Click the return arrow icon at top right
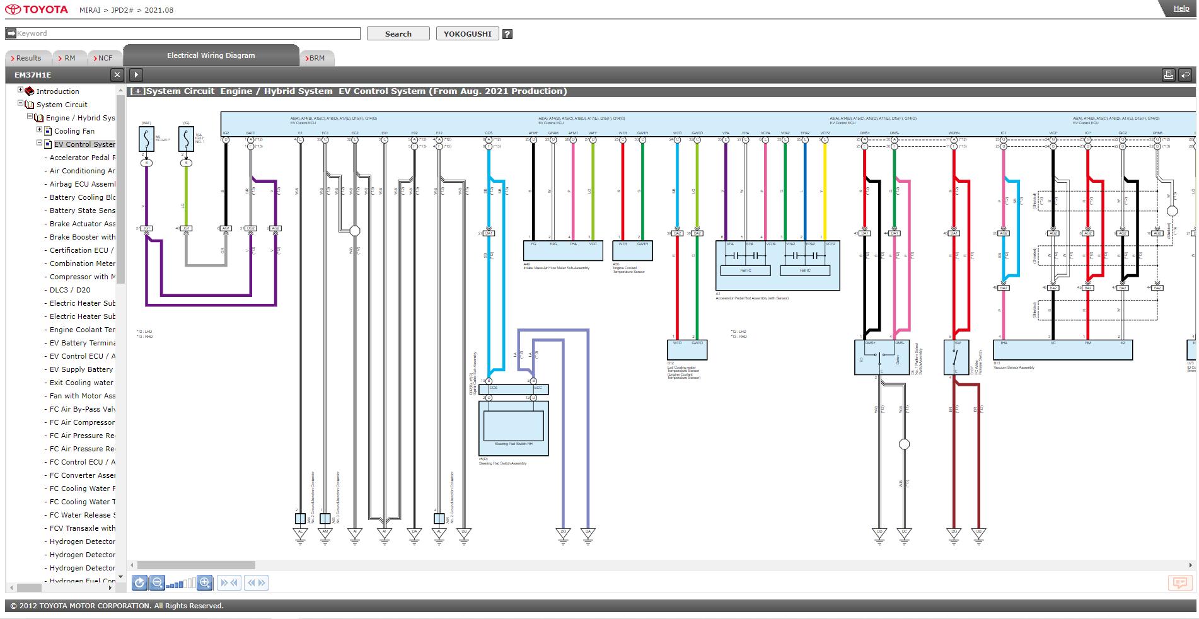This screenshot has height=619, width=1199. [1185, 75]
